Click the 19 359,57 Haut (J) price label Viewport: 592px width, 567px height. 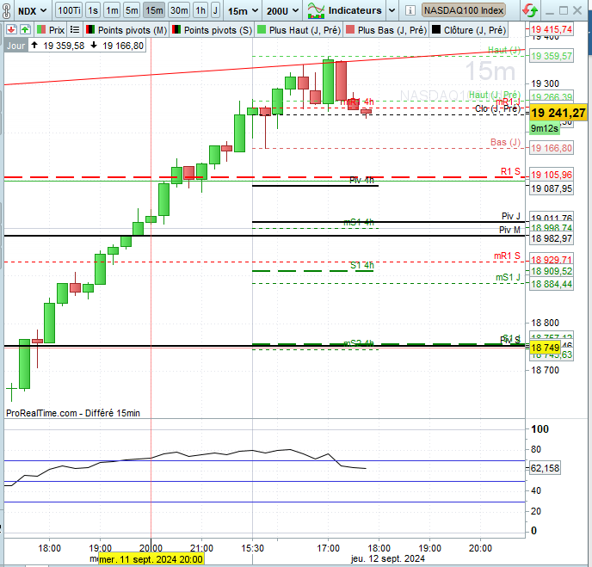pyautogui.click(x=552, y=56)
